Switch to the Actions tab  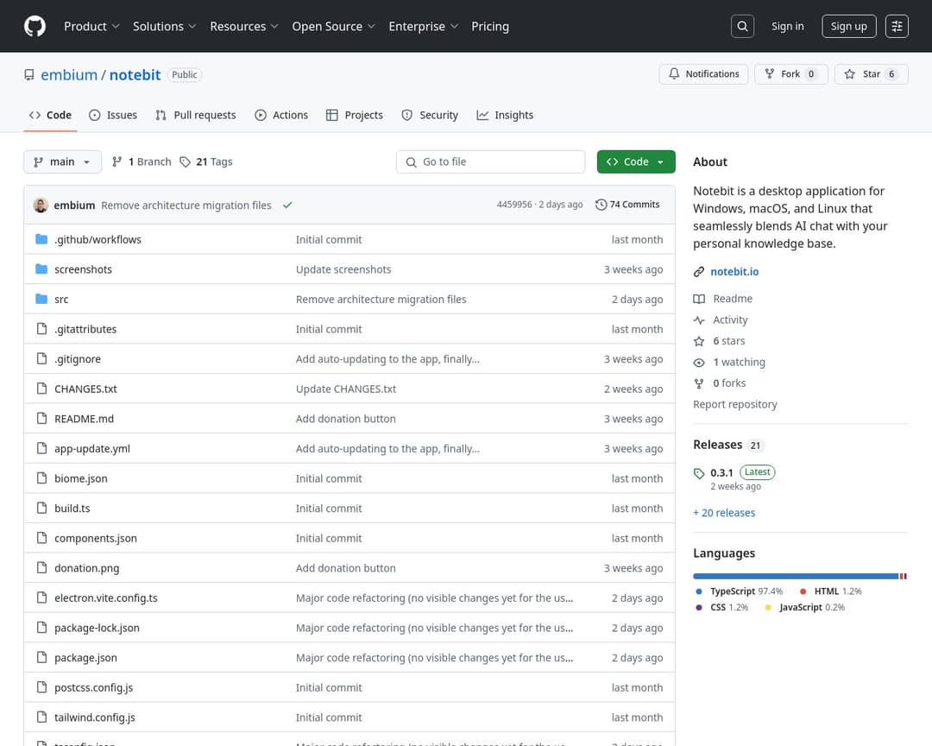(281, 115)
